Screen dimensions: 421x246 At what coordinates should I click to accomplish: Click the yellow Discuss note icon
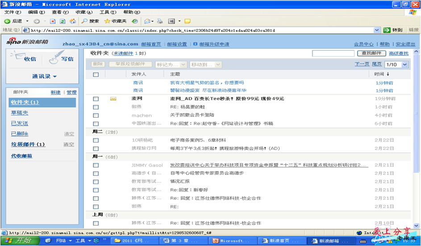click(x=188, y=21)
